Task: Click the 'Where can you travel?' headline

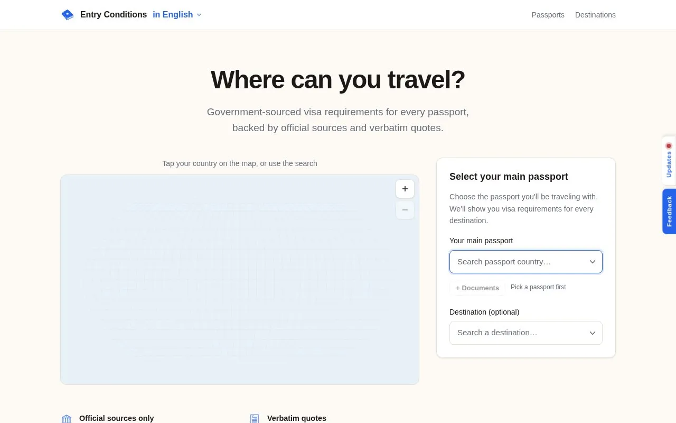Action: [338, 80]
